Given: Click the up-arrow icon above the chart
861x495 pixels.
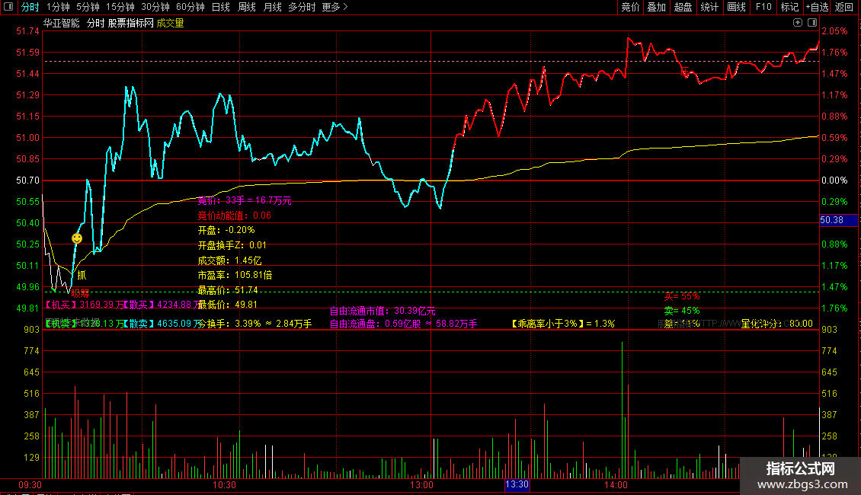Looking at the screenshot, I should point(798,23).
